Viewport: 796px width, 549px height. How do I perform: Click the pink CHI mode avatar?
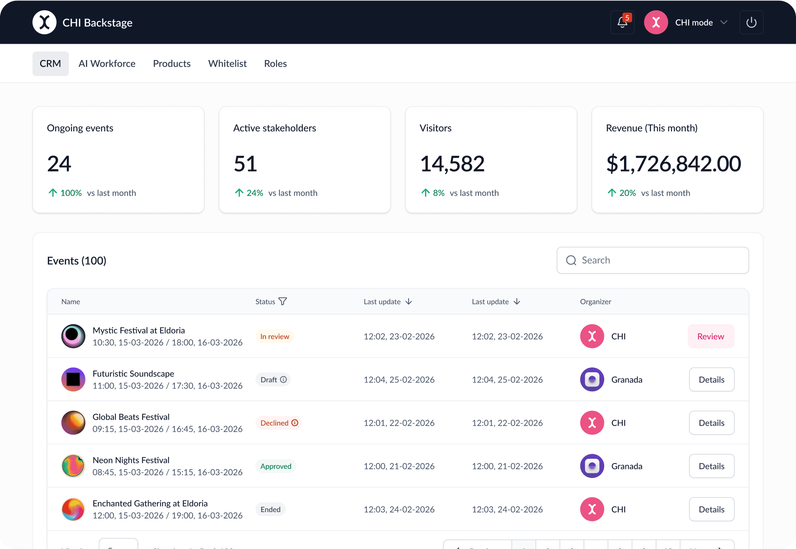click(656, 22)
